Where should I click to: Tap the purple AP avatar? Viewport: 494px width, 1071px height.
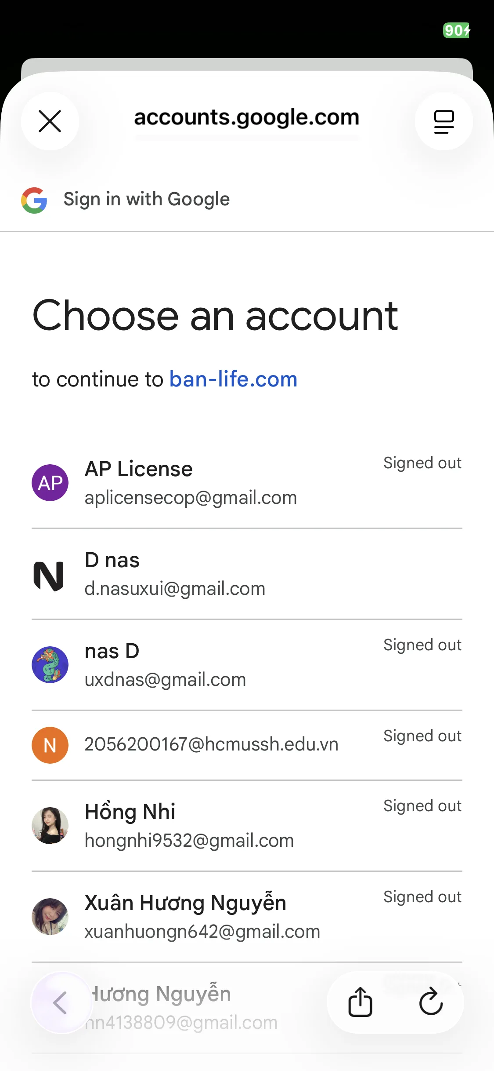[50, 483]
